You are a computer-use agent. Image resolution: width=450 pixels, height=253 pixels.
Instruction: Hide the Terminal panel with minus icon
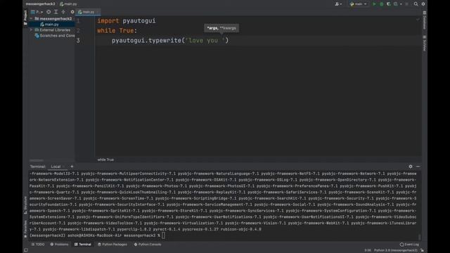418,167
